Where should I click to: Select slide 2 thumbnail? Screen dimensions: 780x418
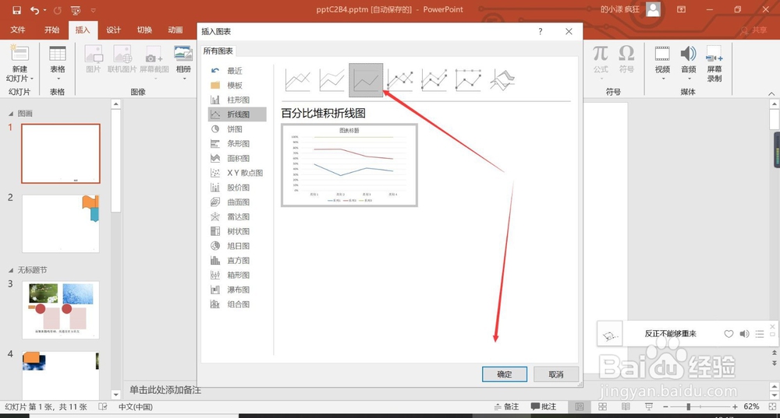pos(61,223)
